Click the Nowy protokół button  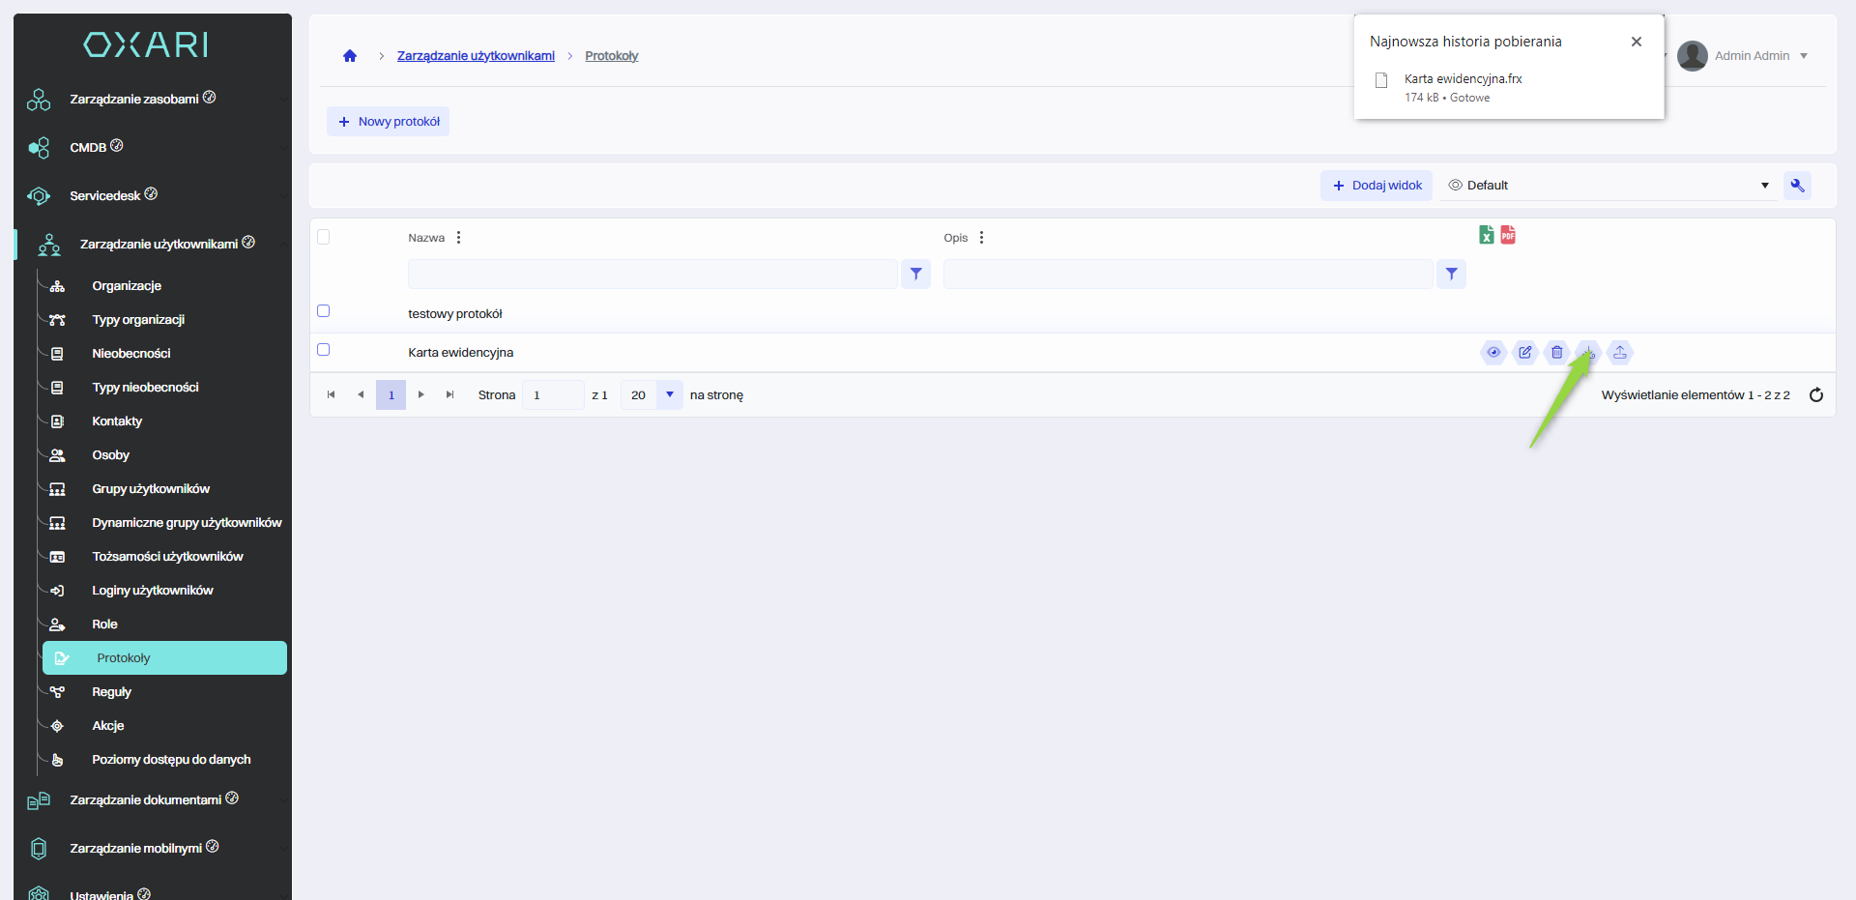point(389,122)
